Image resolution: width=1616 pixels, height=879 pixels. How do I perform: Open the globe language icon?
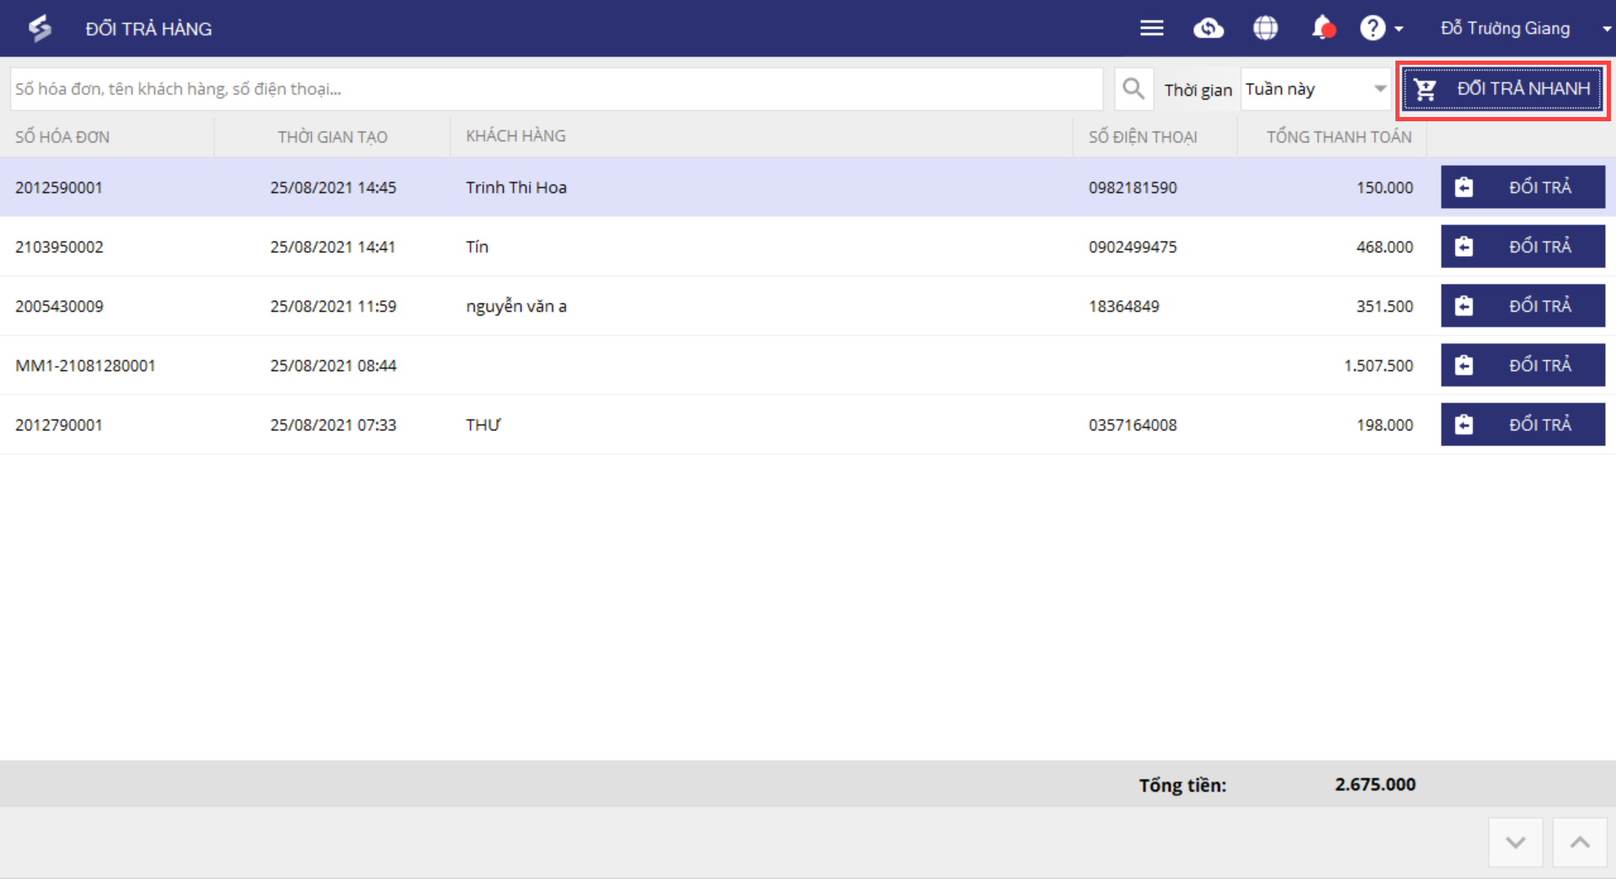tap(1265, 29)
